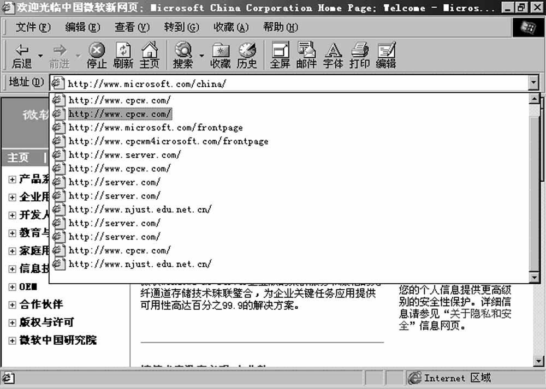Viewport: 546px width, 389px height.
Task: Click the IE document icon in title bar
Action: pos(8,7)
